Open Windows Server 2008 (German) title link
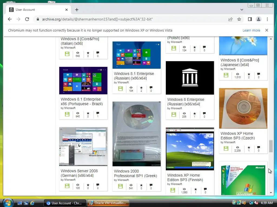 tap(79, 173)
